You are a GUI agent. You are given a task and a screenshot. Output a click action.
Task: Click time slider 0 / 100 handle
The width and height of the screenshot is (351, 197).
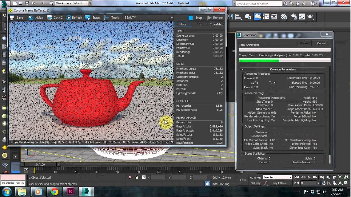(40, 164)
